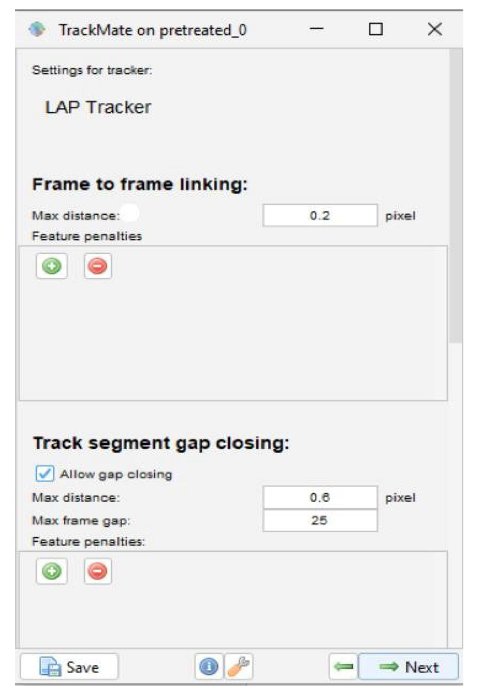Screen dimensions: 479x697
Task: Focus the frame linking Max distance field
Action: tap(320, 215)
